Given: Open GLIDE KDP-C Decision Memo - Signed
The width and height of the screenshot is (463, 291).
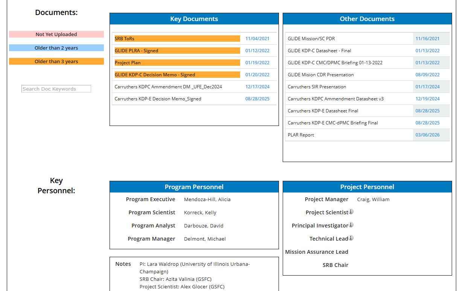Looking at the screenshot, I should (x=155, y=74).
